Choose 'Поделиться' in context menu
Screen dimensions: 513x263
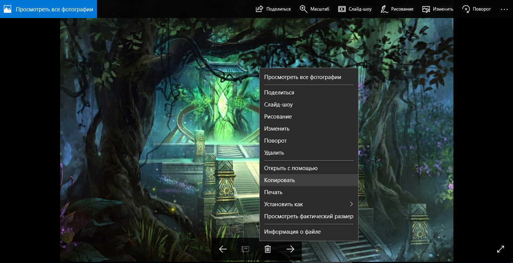(x=309, y=93)
